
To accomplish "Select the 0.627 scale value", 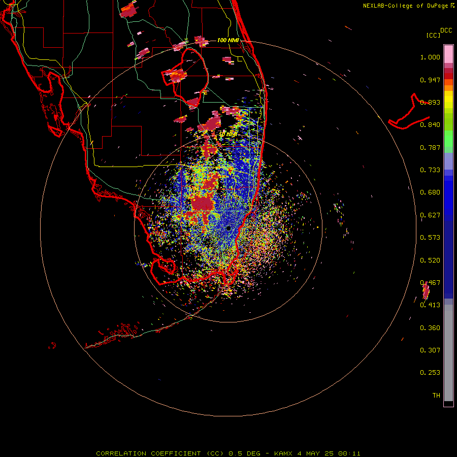I will pyautogui.click(x=430, y=215).
